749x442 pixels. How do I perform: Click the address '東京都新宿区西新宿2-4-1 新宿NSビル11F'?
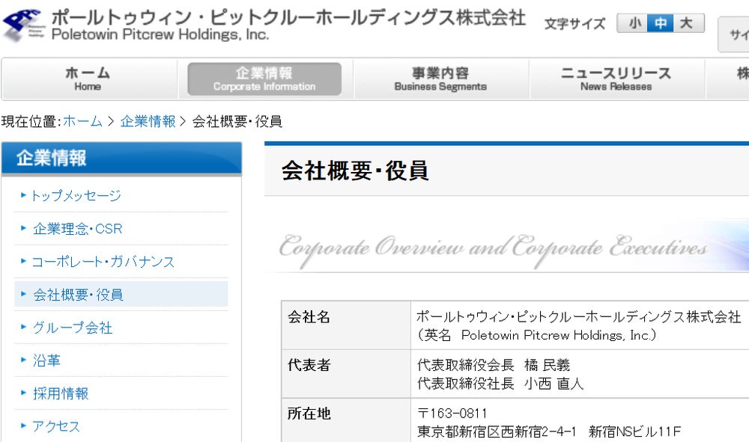coord(549,432)
